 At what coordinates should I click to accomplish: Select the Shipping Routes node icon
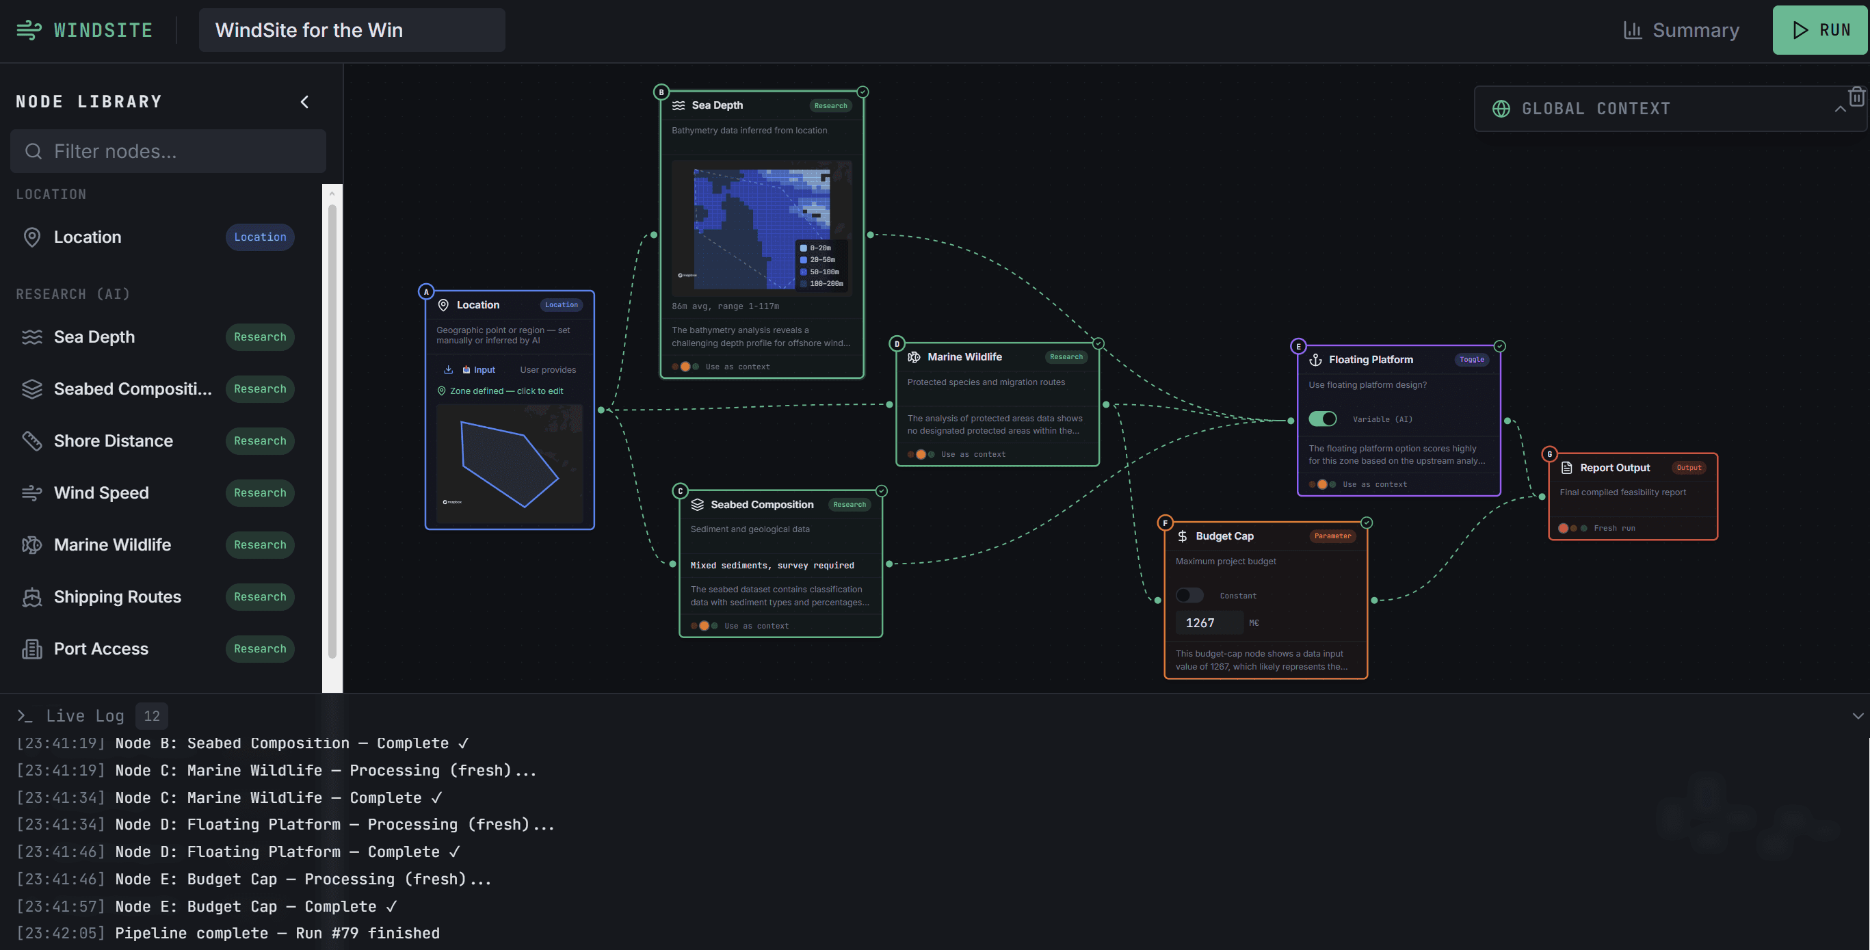coord(31,596)
